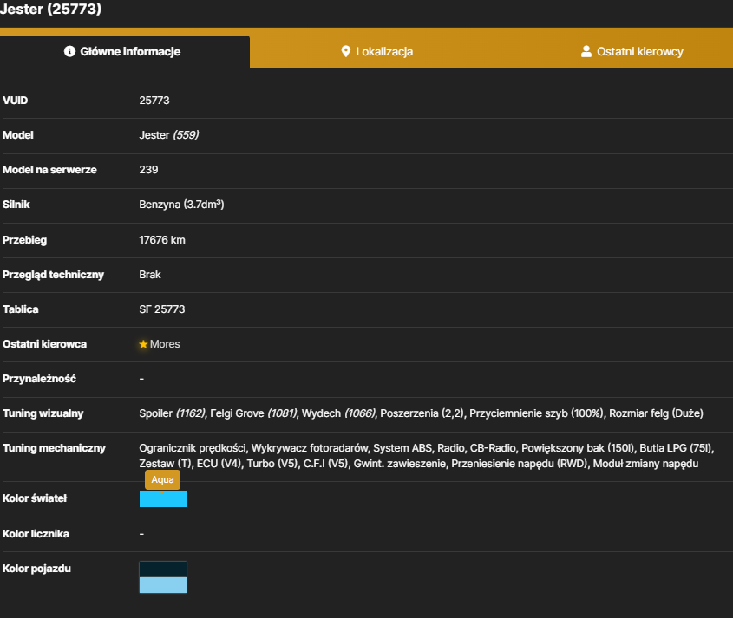Click the Przynależność row label
Screen dimensions: 733x618
click(39, 379)
